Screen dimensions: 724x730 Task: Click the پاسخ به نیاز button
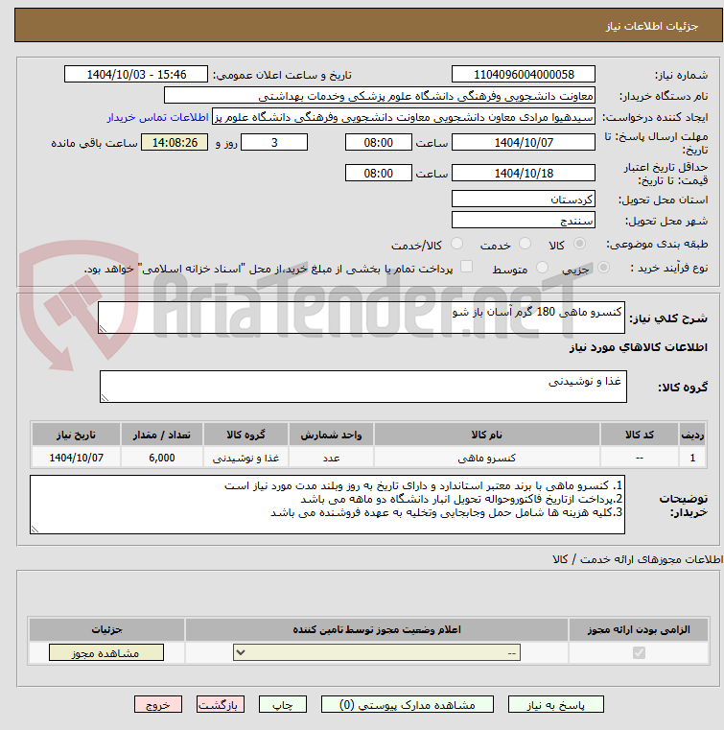pyautogui.click(x=555, y=704)
